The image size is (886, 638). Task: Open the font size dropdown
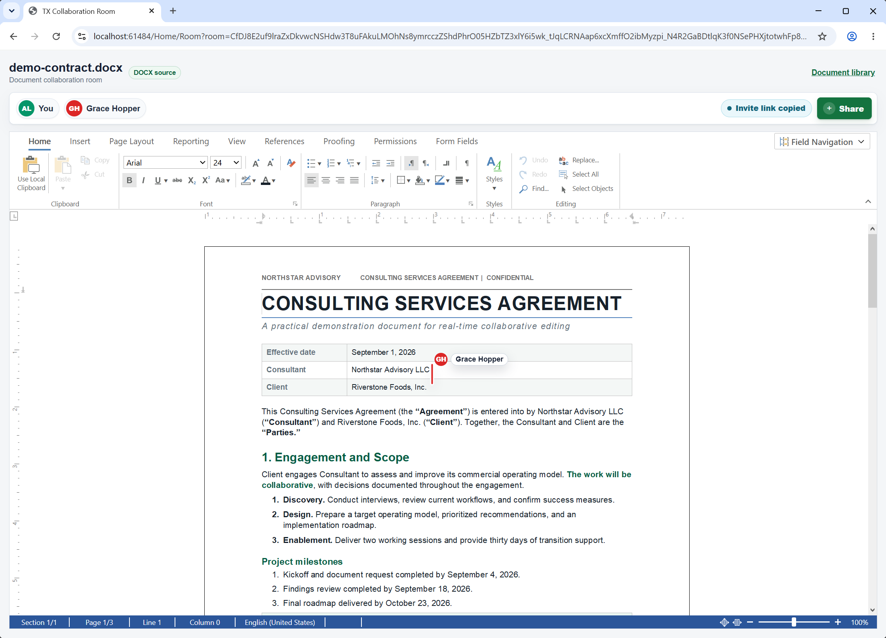point(236,163)
